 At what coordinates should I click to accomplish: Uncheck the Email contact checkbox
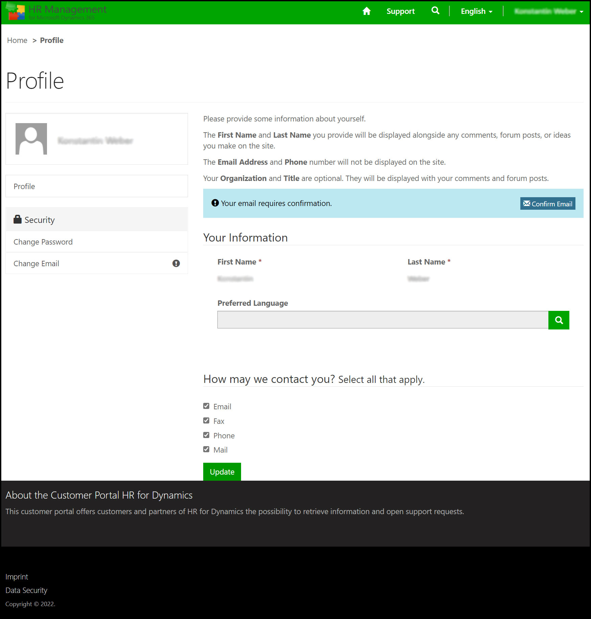pos(206,406)
